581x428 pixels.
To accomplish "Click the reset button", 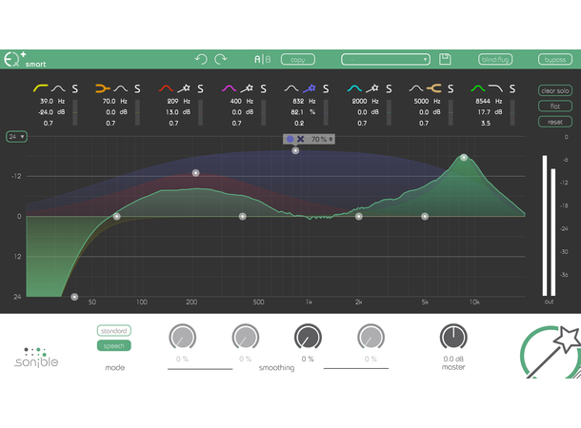I will [554, 122].
